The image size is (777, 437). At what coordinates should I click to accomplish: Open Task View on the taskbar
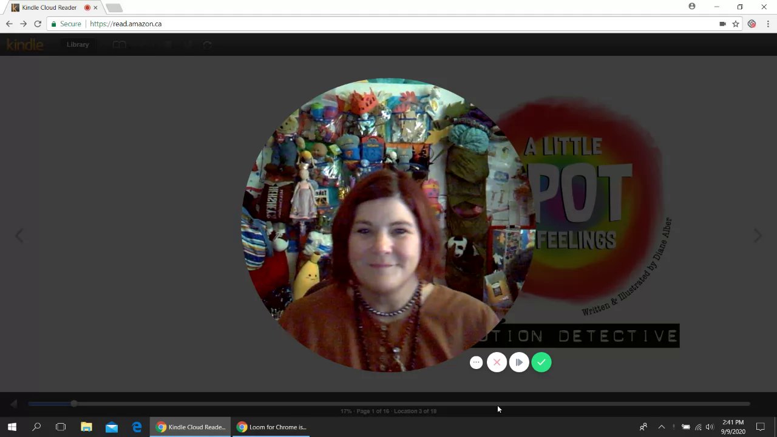tap(61, 427)
